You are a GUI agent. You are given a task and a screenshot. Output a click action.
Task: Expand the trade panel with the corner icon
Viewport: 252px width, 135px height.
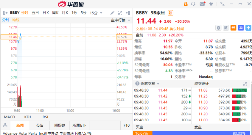point(245,84)
